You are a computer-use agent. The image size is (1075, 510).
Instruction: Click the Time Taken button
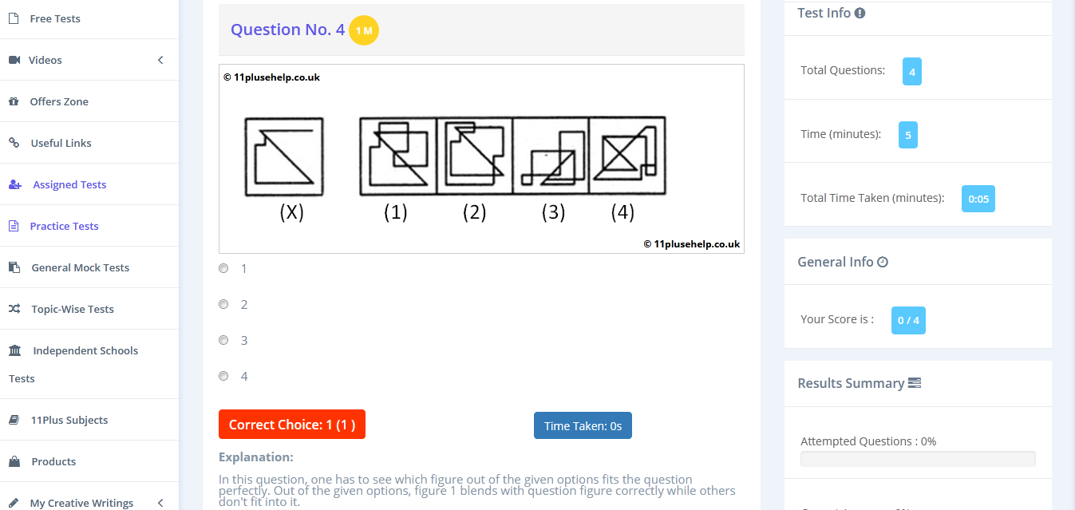click(583, 425)
